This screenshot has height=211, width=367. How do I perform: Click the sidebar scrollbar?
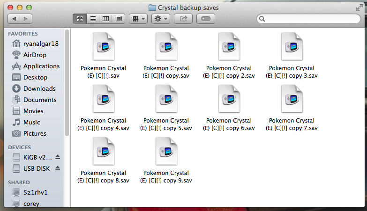67,83
